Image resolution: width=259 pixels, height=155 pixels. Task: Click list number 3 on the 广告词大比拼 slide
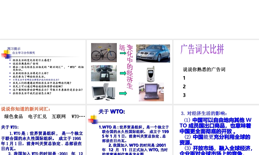coord(184,95)
